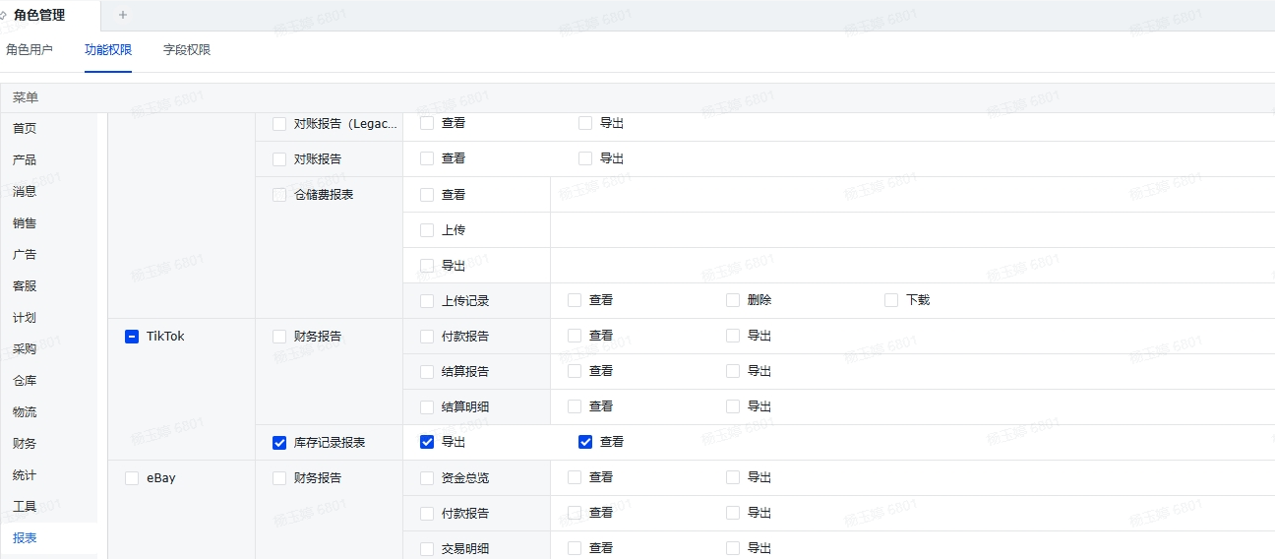
Task: Enable the 上传记录 checkbox
Action: coord(427,301)
